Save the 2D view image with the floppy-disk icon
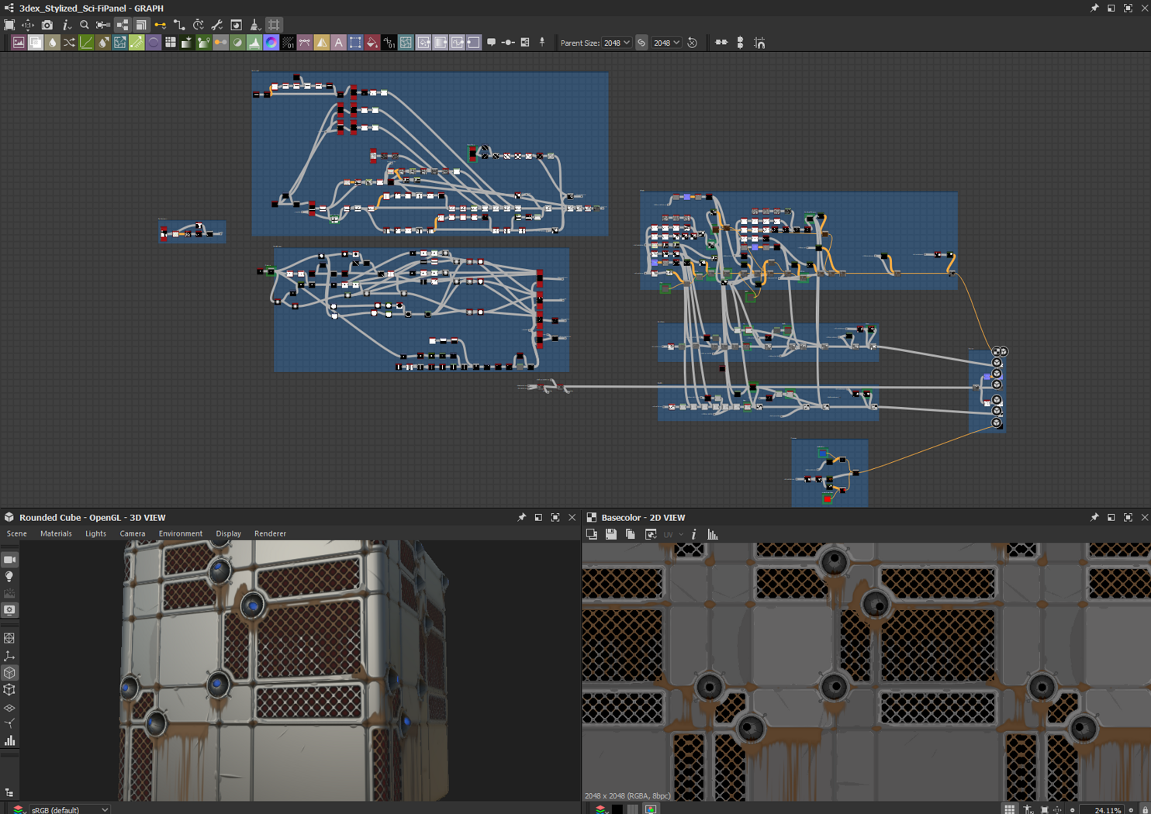This screenshot has height=814, width=1151. [x=611, y=534]
